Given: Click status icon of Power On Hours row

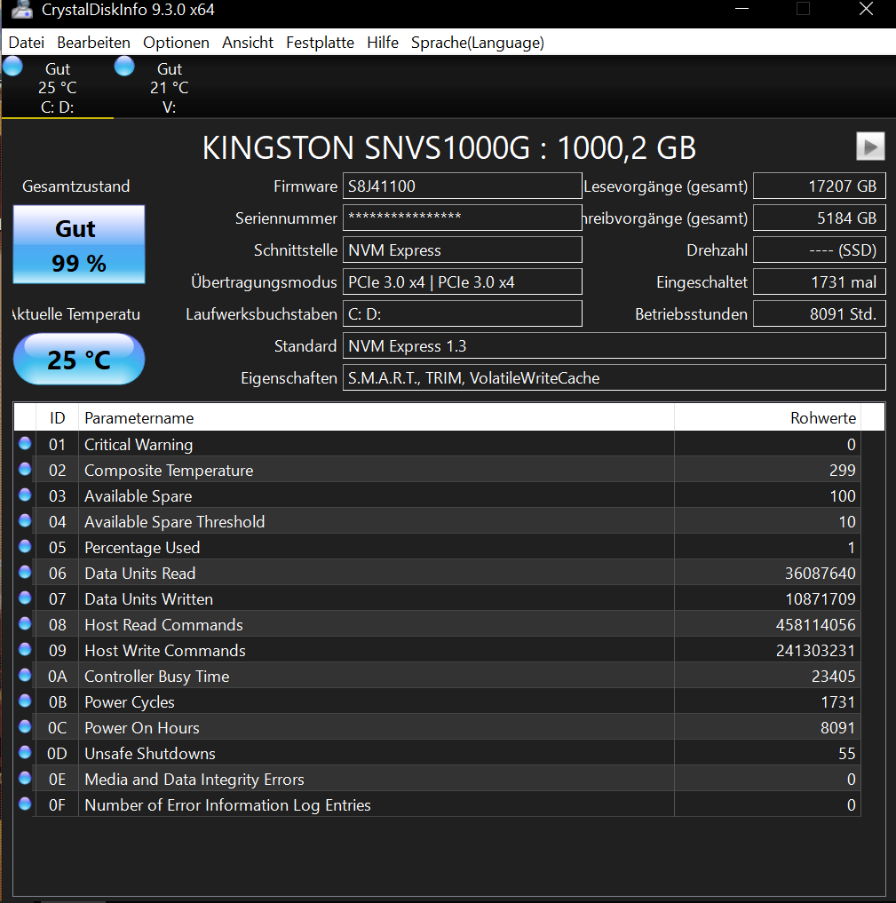Looking at the screenshot, I should click(25, 727).
